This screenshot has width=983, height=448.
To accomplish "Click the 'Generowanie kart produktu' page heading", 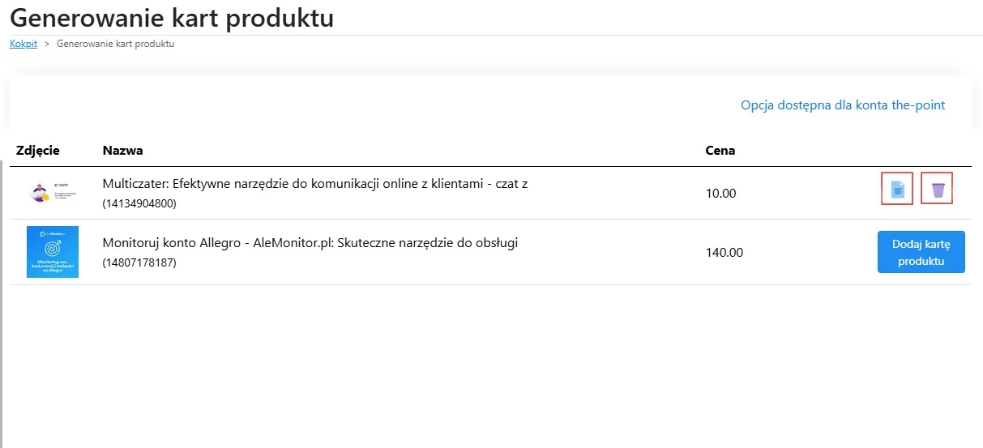I will 172,18.
